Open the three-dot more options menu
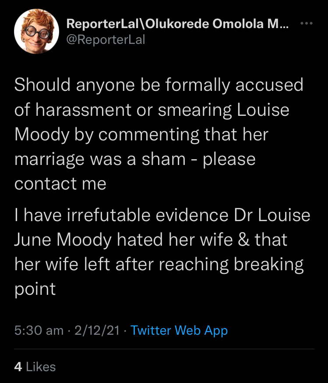328x383 pixels. coord(307,23)
